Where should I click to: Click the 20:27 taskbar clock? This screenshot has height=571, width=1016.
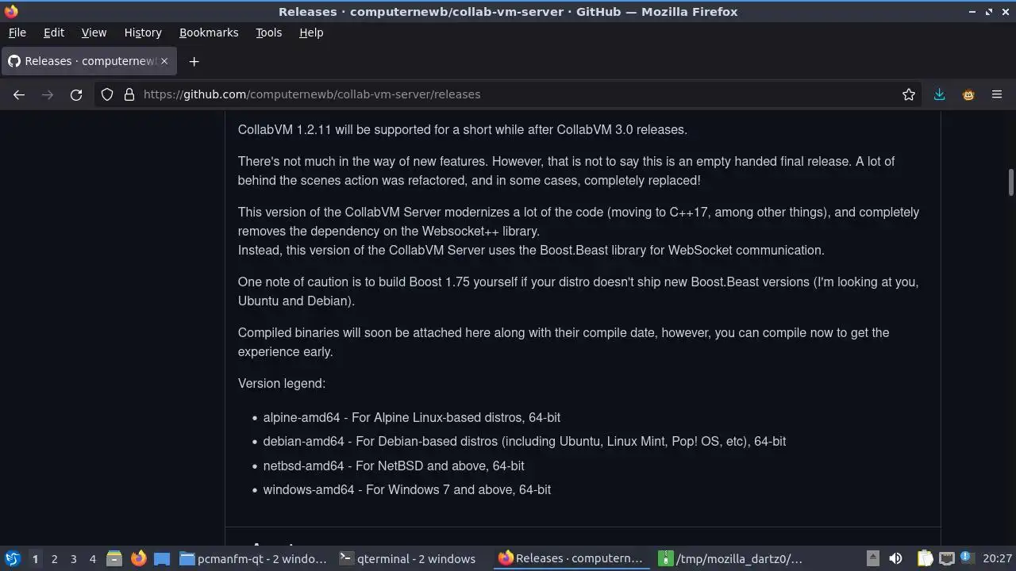click(x=997, y=558)
